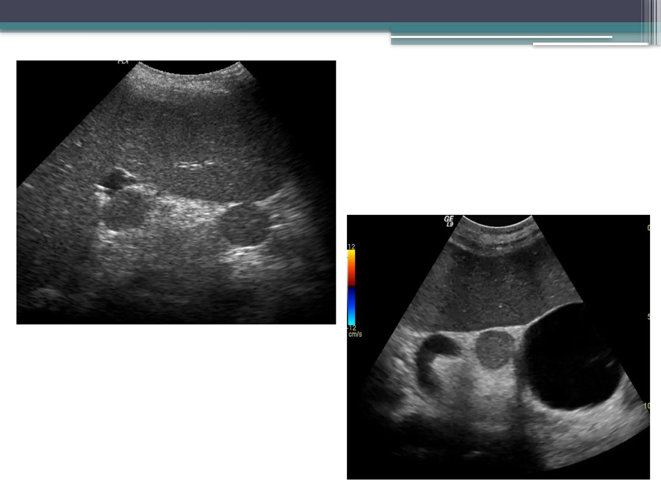Click the color Doppler velocity scale bar
Image resolution: width=661 pixels, height=496 pixels.
click(x=351, y=287)
